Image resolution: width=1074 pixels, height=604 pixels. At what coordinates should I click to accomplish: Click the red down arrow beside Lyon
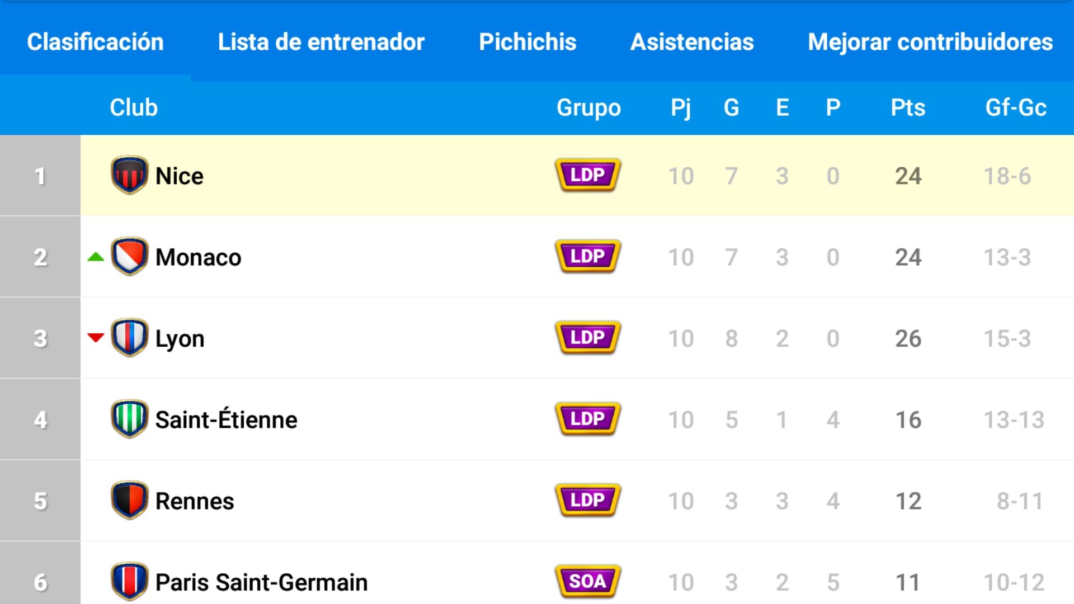pos(96,337)
